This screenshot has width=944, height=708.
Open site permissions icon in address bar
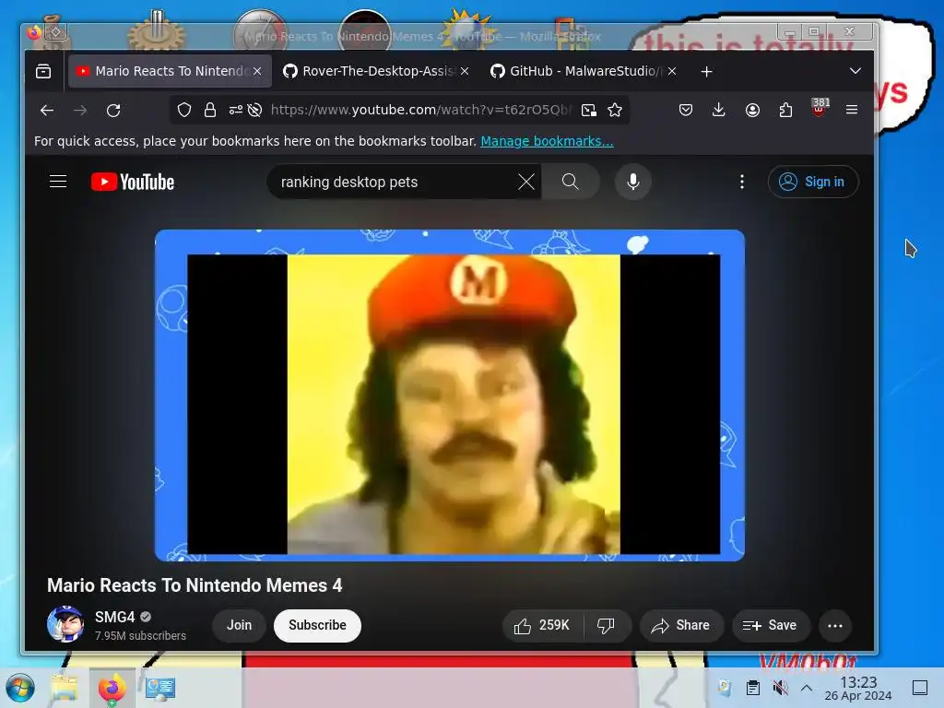coord(236,110)
